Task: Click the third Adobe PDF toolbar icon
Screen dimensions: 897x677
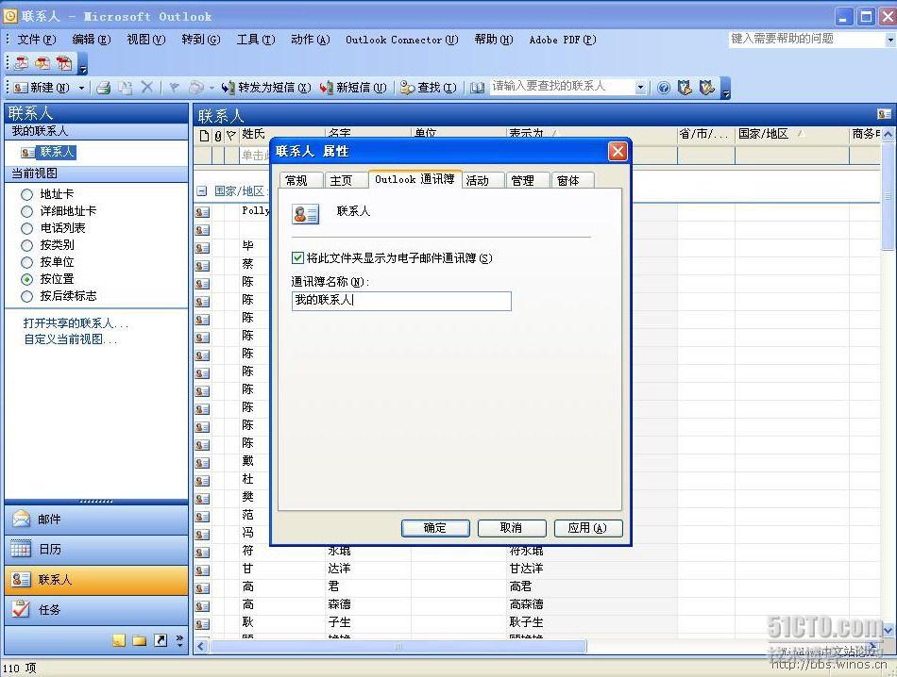Action: pyautogui.click(x=63, y=63)
